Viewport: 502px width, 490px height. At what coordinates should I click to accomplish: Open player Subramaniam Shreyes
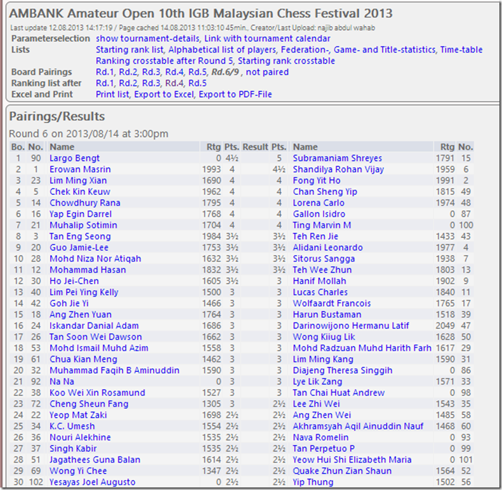338,158
